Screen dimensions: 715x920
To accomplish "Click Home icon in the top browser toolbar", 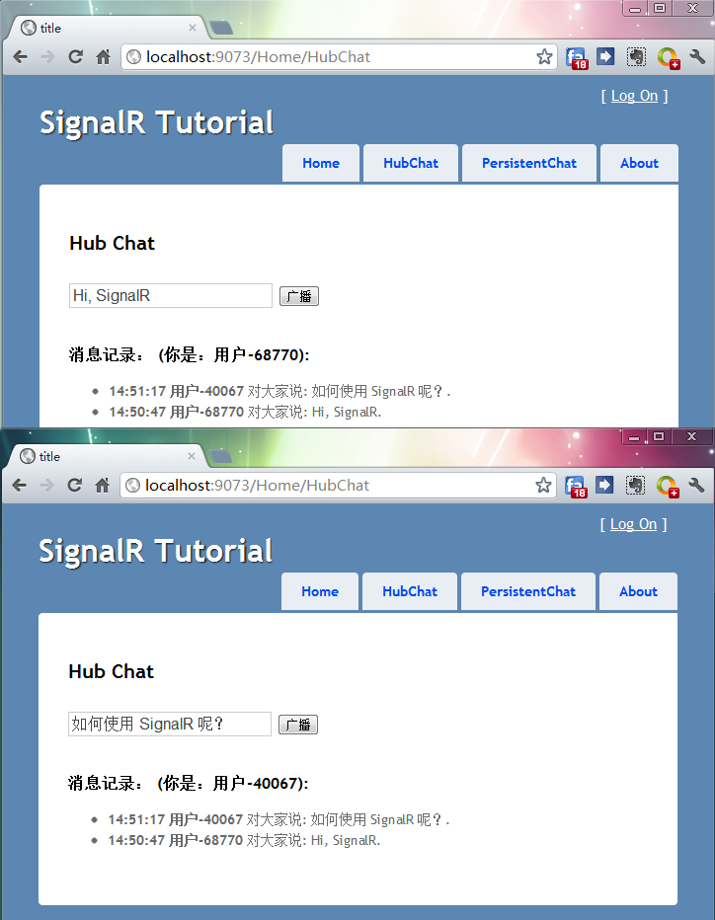I will 103,57.
